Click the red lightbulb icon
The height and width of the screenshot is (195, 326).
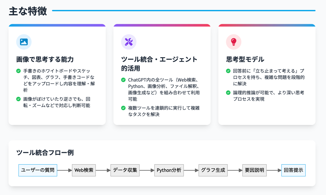click(233, 42)
